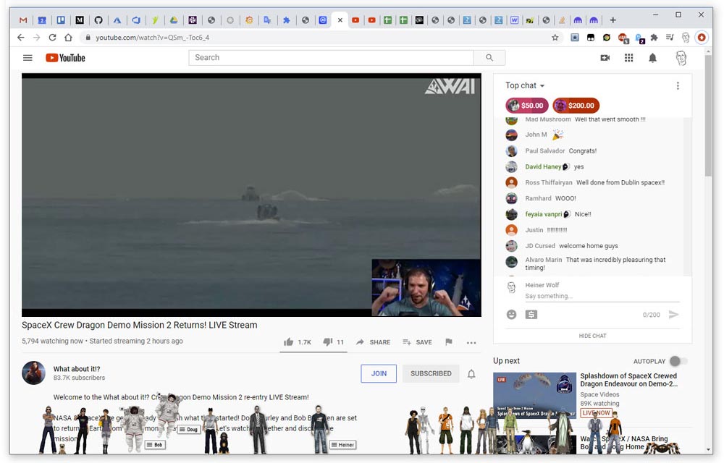Open the $50.00 Super Chat chip
This screenshot has width=724, height=463.
pyautogui.click(x=527, y=106)
